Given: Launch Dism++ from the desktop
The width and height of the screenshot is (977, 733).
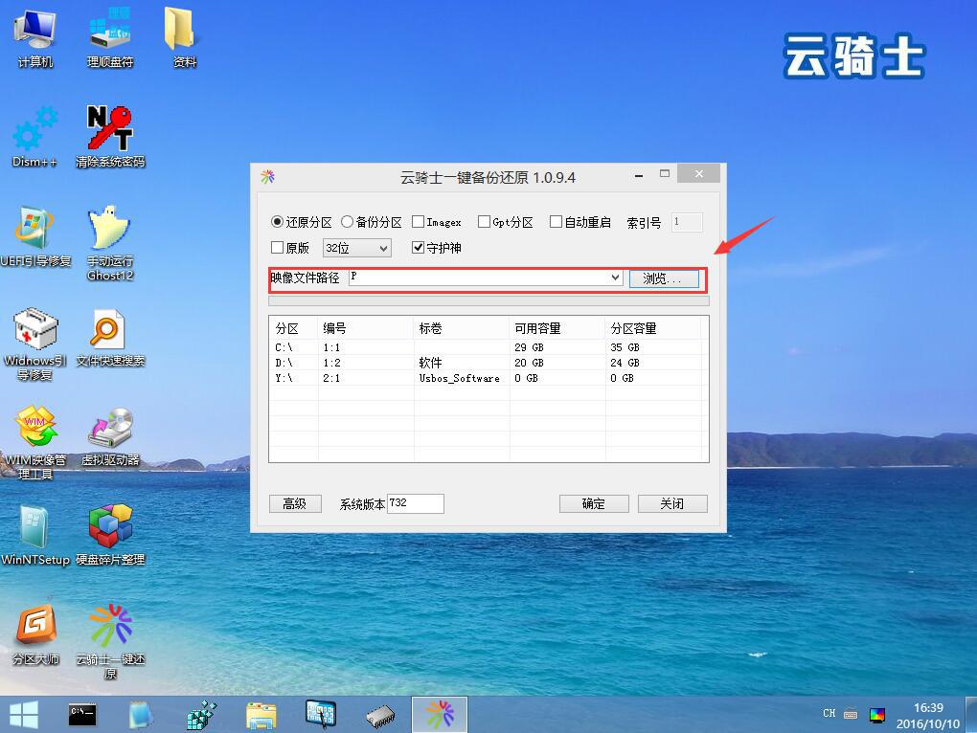Looking at the screenshot, I should (34, 129).
